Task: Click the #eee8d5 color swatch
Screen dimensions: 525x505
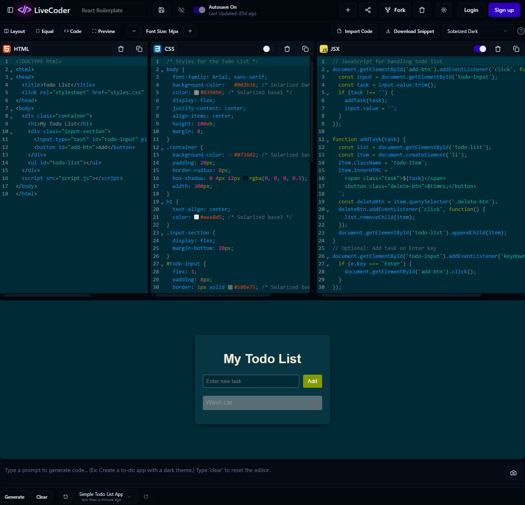Action: click(196, 217)
